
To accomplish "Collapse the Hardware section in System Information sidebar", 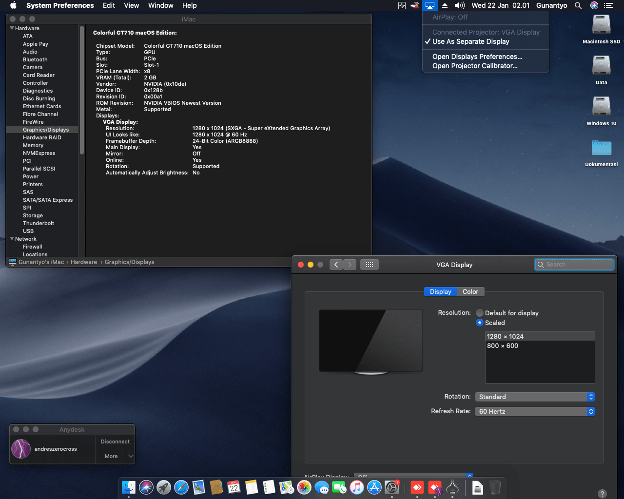I will [11, 28].
